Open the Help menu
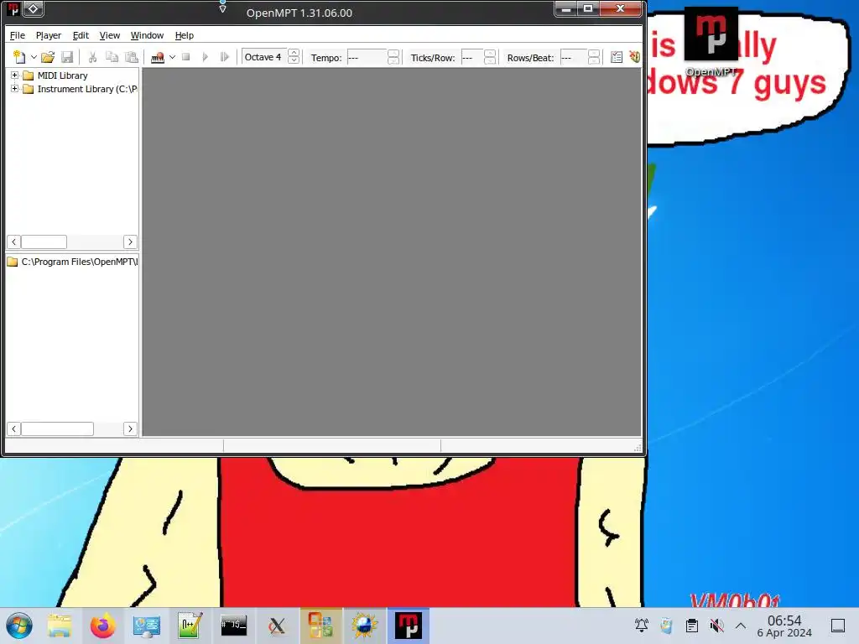This screenshot has width=859, height=644. pyautogui.click(x=184, y=35)
